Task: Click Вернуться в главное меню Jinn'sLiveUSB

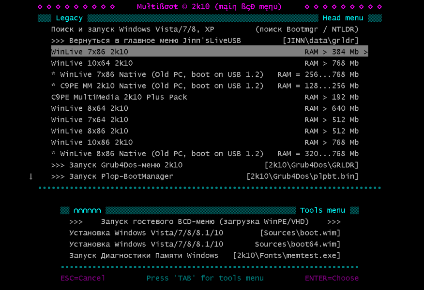Action: tap(146, 41)
